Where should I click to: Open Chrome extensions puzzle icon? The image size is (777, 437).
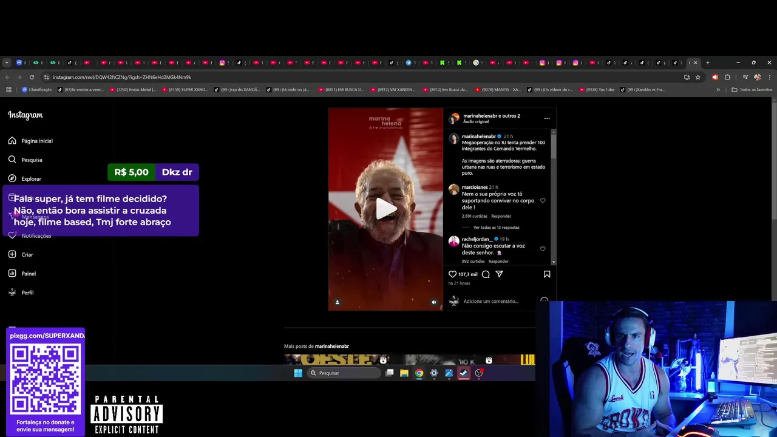727,77
